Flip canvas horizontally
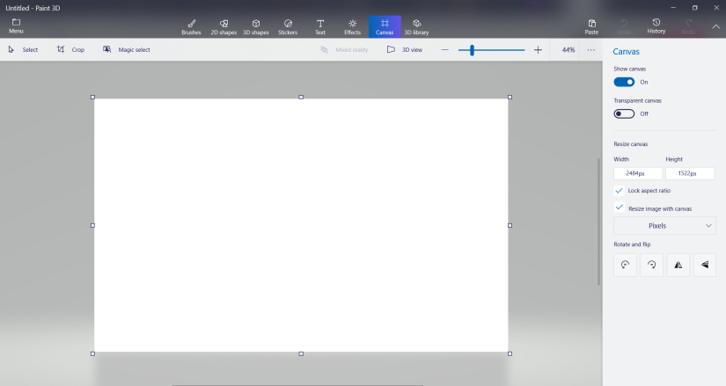Viewport: 726px width, 386px height. (x=678, y=265)
